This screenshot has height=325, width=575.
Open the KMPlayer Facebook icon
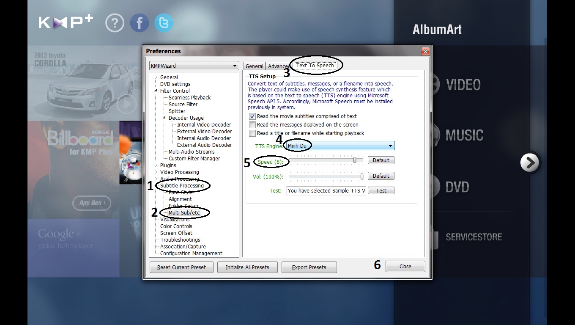[139, 23]
